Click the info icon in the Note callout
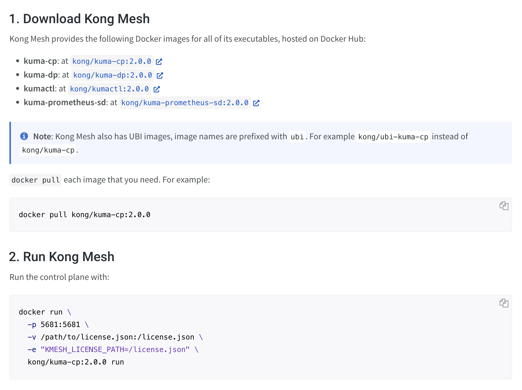This screenshot has width=522, height=390. [x=24, y=136]
